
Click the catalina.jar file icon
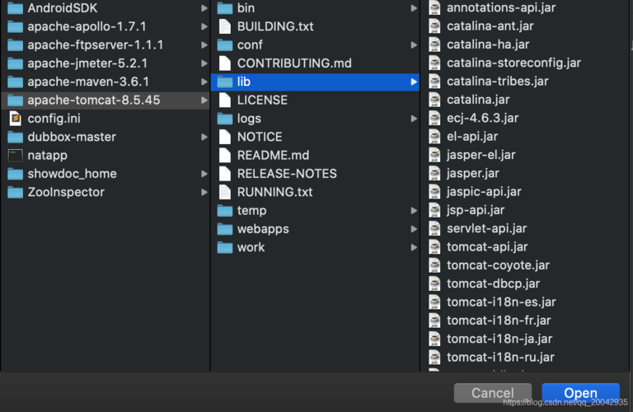click(434, 100)
